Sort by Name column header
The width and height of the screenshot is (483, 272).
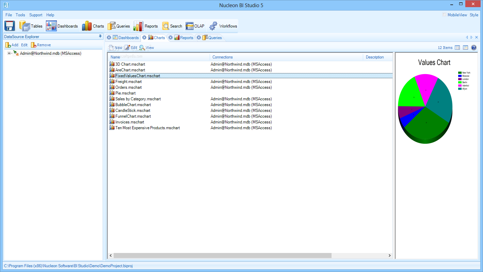[x=159, y=57]
